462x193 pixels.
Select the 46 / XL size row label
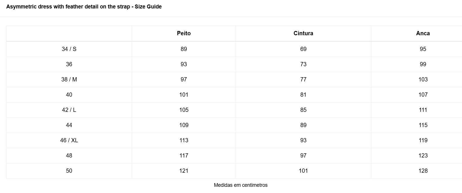[x=69, y=140]
